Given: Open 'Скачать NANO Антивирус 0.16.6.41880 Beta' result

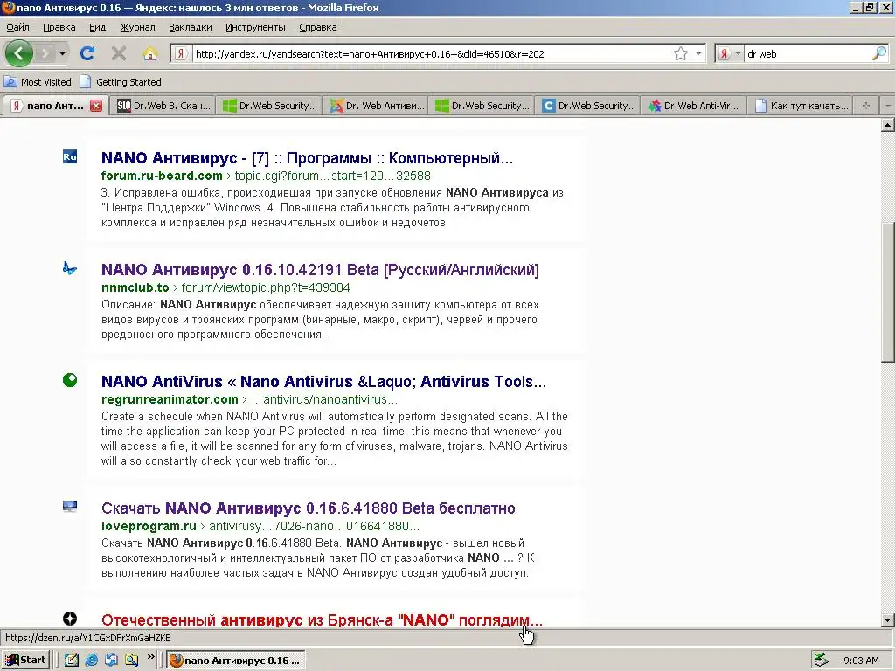Looking at the screenshot, I should (309, 508).
